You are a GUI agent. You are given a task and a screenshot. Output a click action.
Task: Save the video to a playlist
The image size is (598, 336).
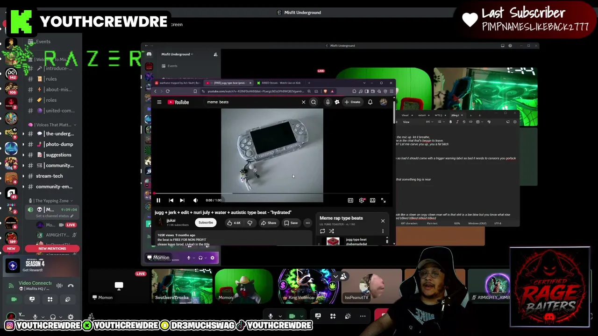[291, 223]
